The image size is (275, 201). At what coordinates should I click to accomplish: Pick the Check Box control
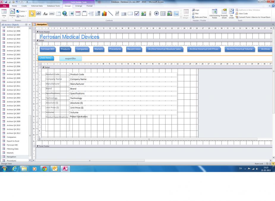pyautogui.click(x=137, y=13)
